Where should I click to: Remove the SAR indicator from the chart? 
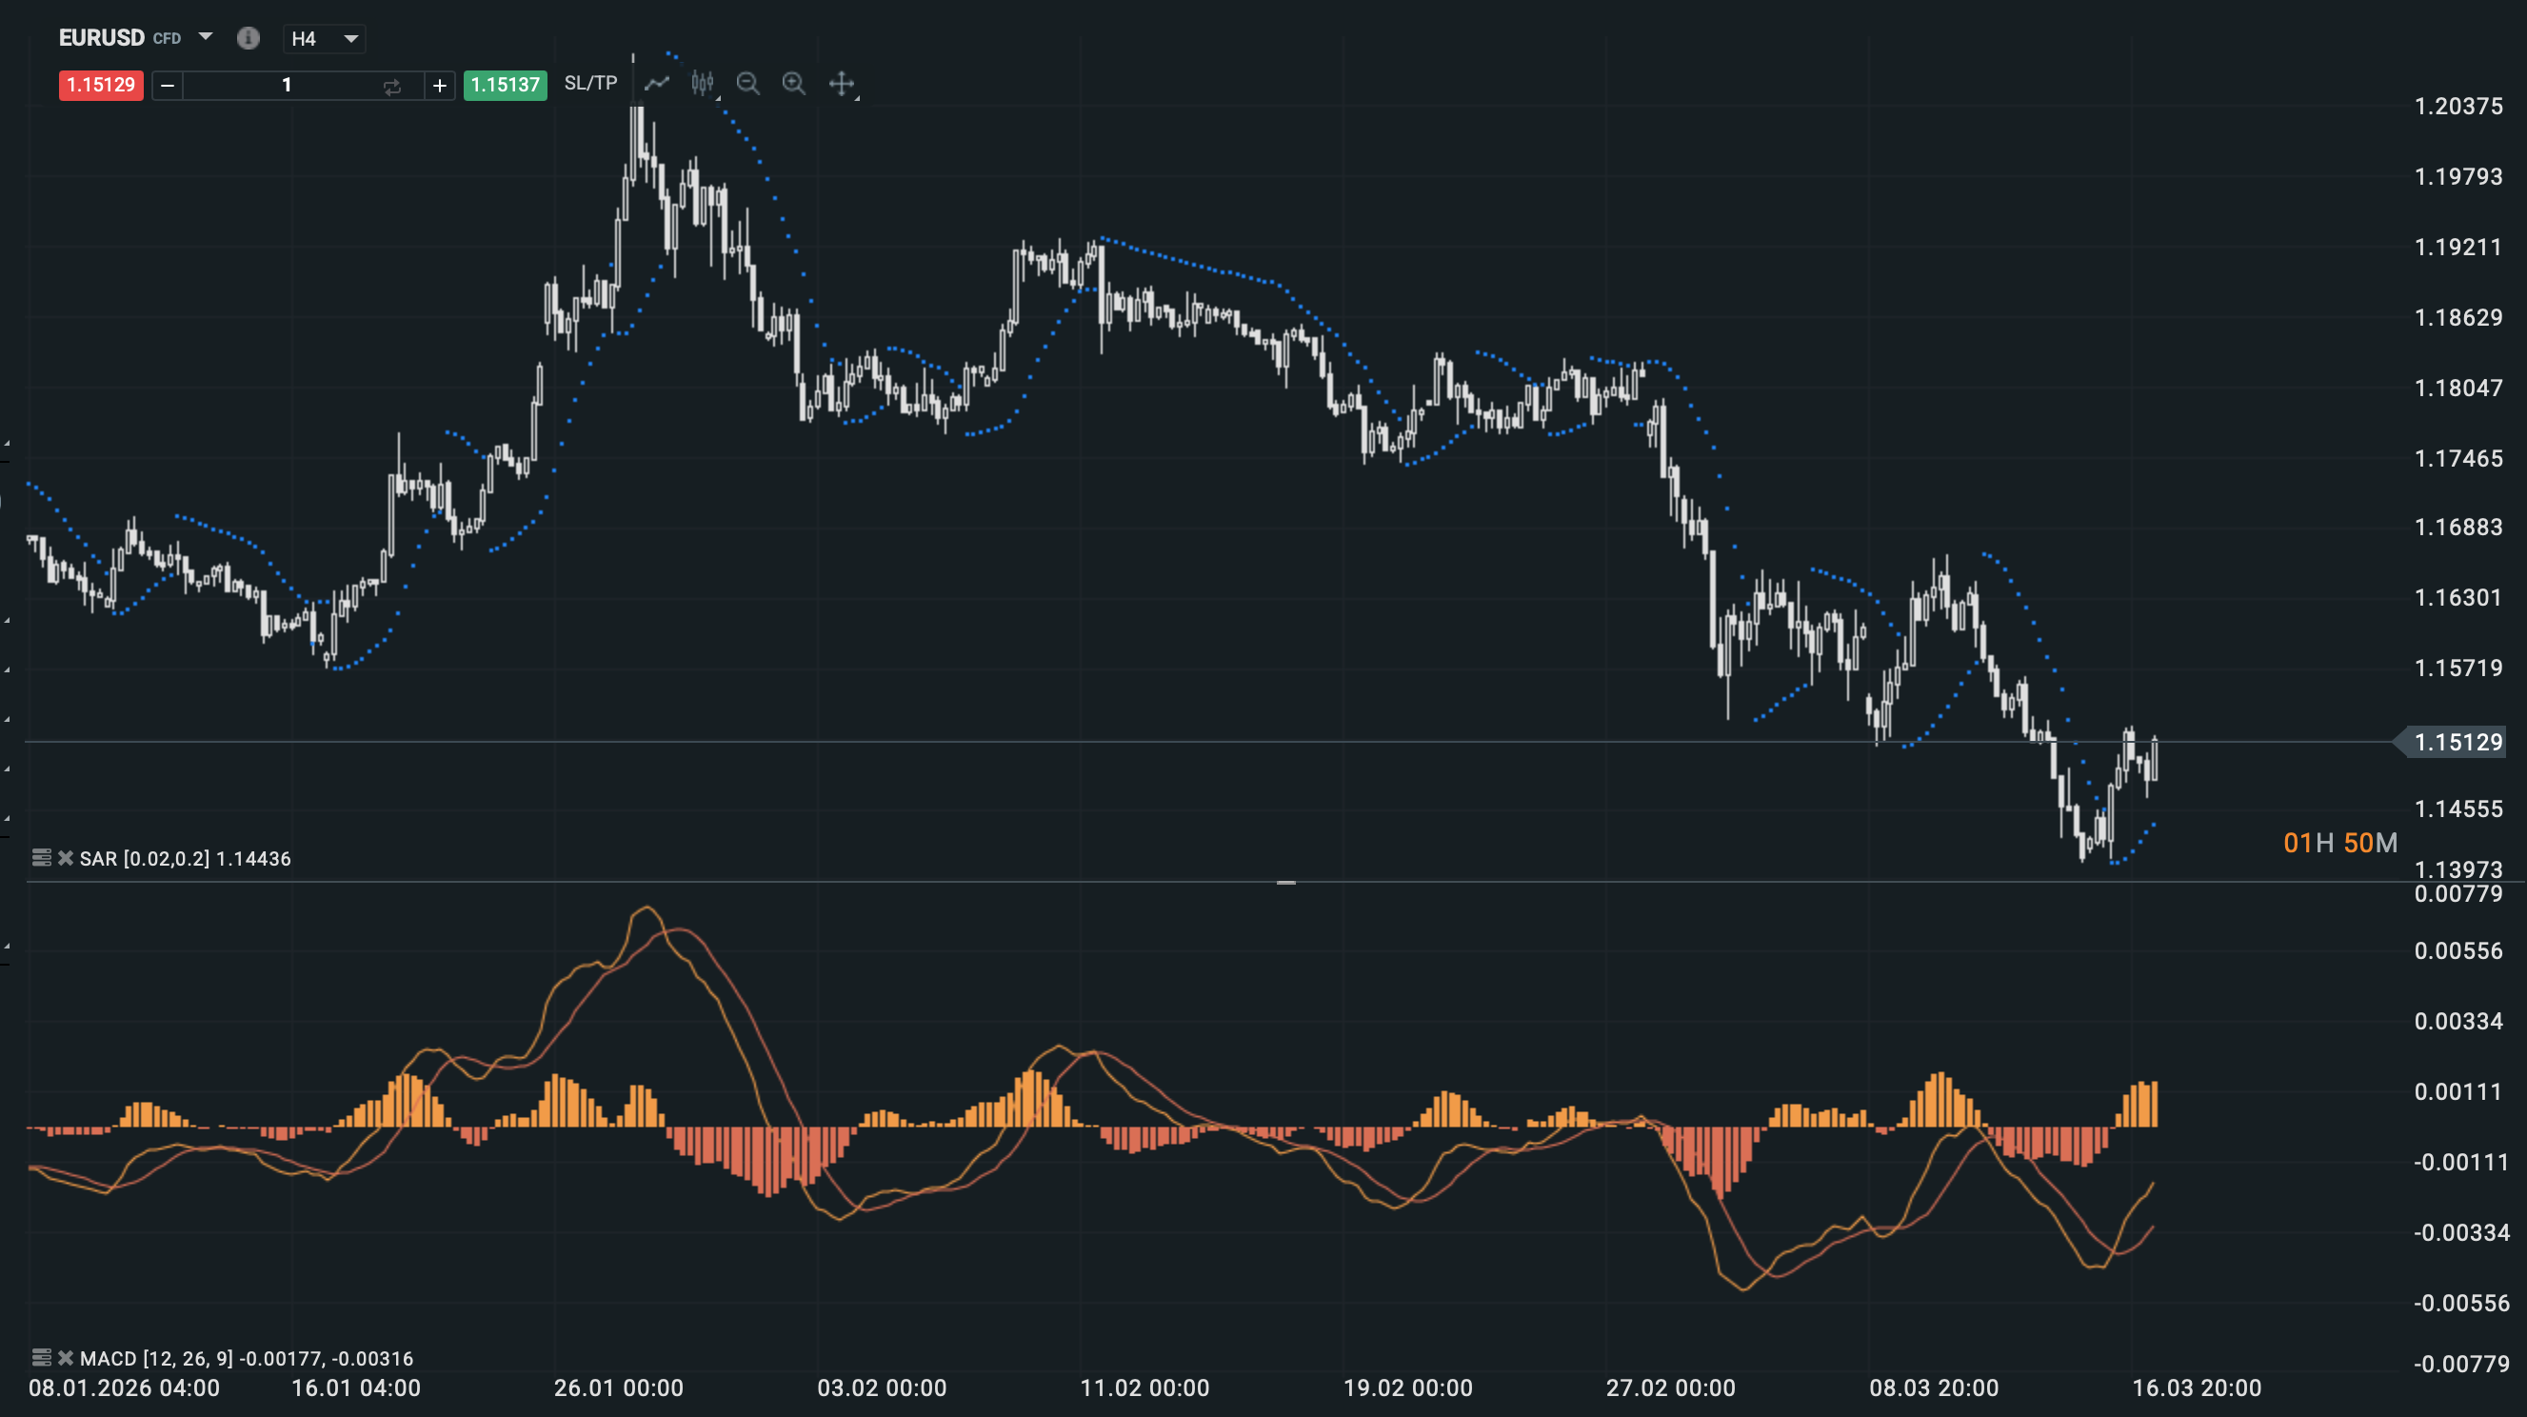tap(66, 858)
